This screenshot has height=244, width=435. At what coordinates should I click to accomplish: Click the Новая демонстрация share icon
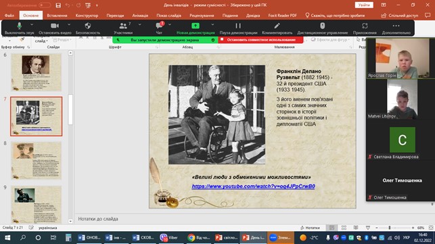tap(196, 26)
